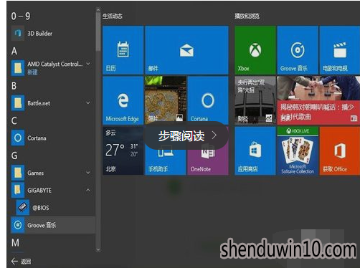Open the Xbox tile
The width and height of the screenshot is (360, 268).
tap(255, 50)
